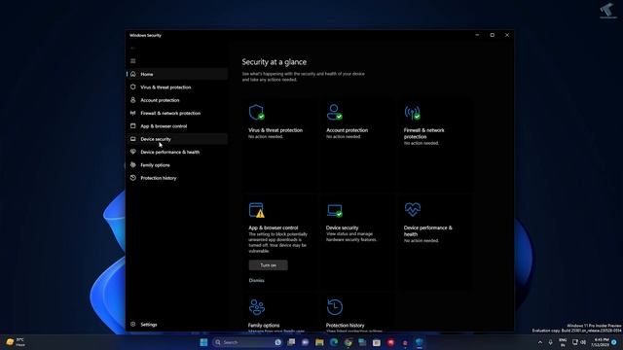Click the Account protection person card icon
The width and height of the screenshot is (623, 350).
[x=334, y=113]
